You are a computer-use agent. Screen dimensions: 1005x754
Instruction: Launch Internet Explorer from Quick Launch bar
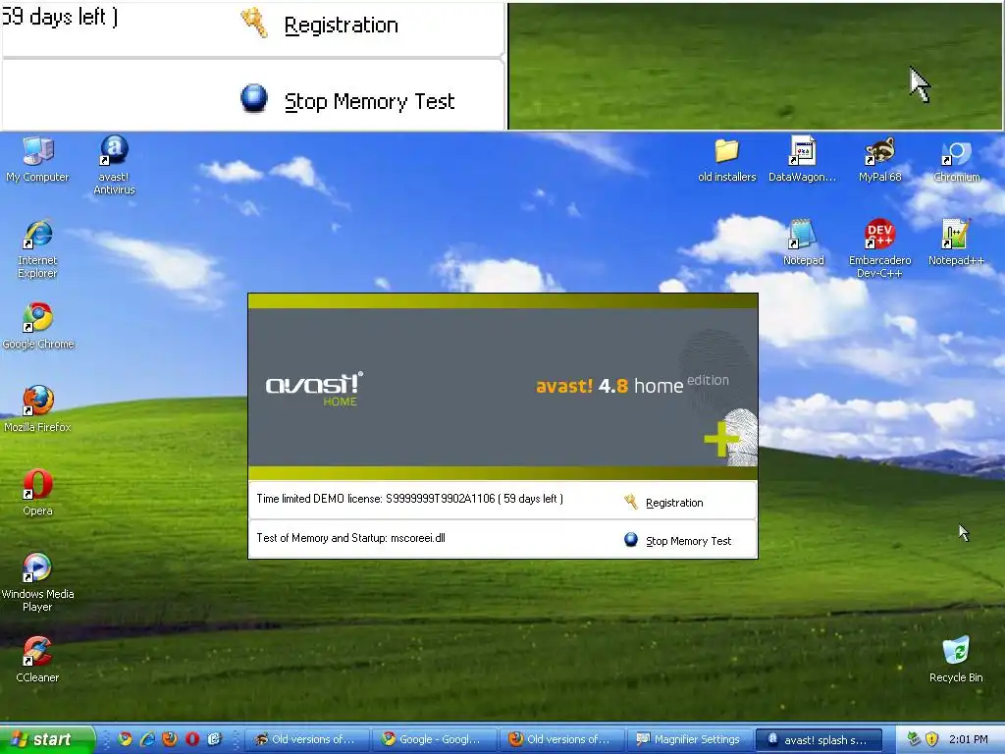147,739
